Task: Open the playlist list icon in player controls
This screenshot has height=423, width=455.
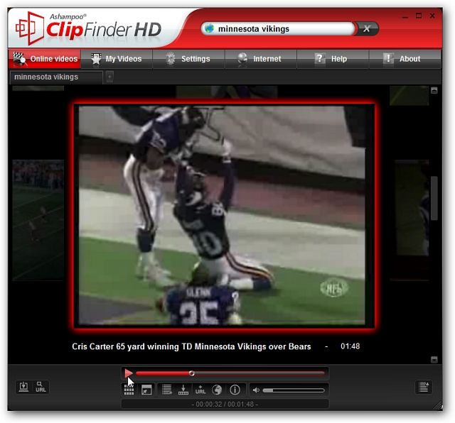Action: (x=166, y=390)
